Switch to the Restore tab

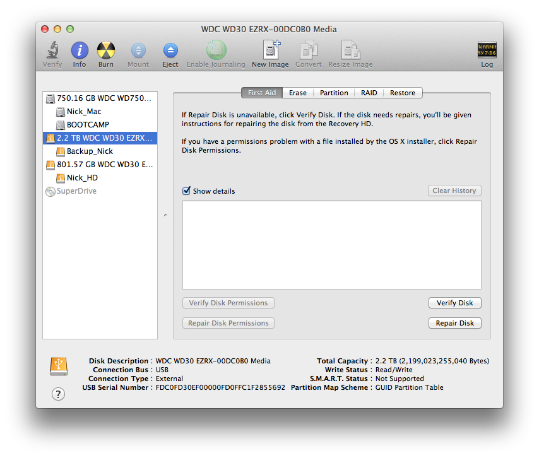tap(403, 93)
